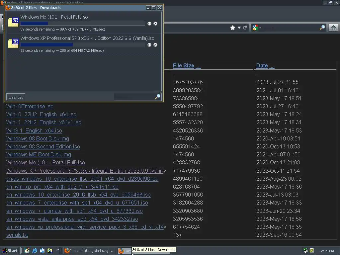This screenshot has width=340, height=255.
Task: Open the Start menu
Action: (x=10, y=251)
